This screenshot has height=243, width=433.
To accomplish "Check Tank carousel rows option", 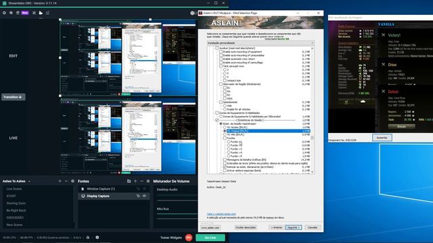I will 221,66.
